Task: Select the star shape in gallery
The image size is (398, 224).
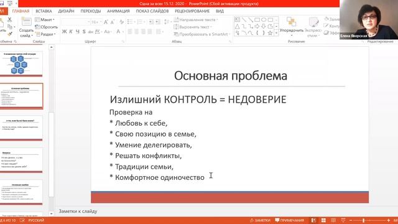Action: click(270, 33)
